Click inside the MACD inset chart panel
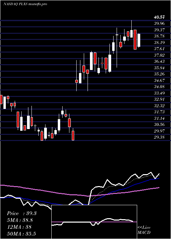 coord(94,222)
